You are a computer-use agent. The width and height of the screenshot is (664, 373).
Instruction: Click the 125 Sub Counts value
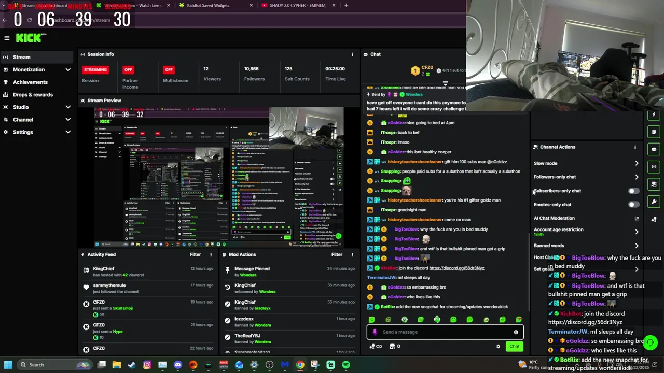click(288, 69)
